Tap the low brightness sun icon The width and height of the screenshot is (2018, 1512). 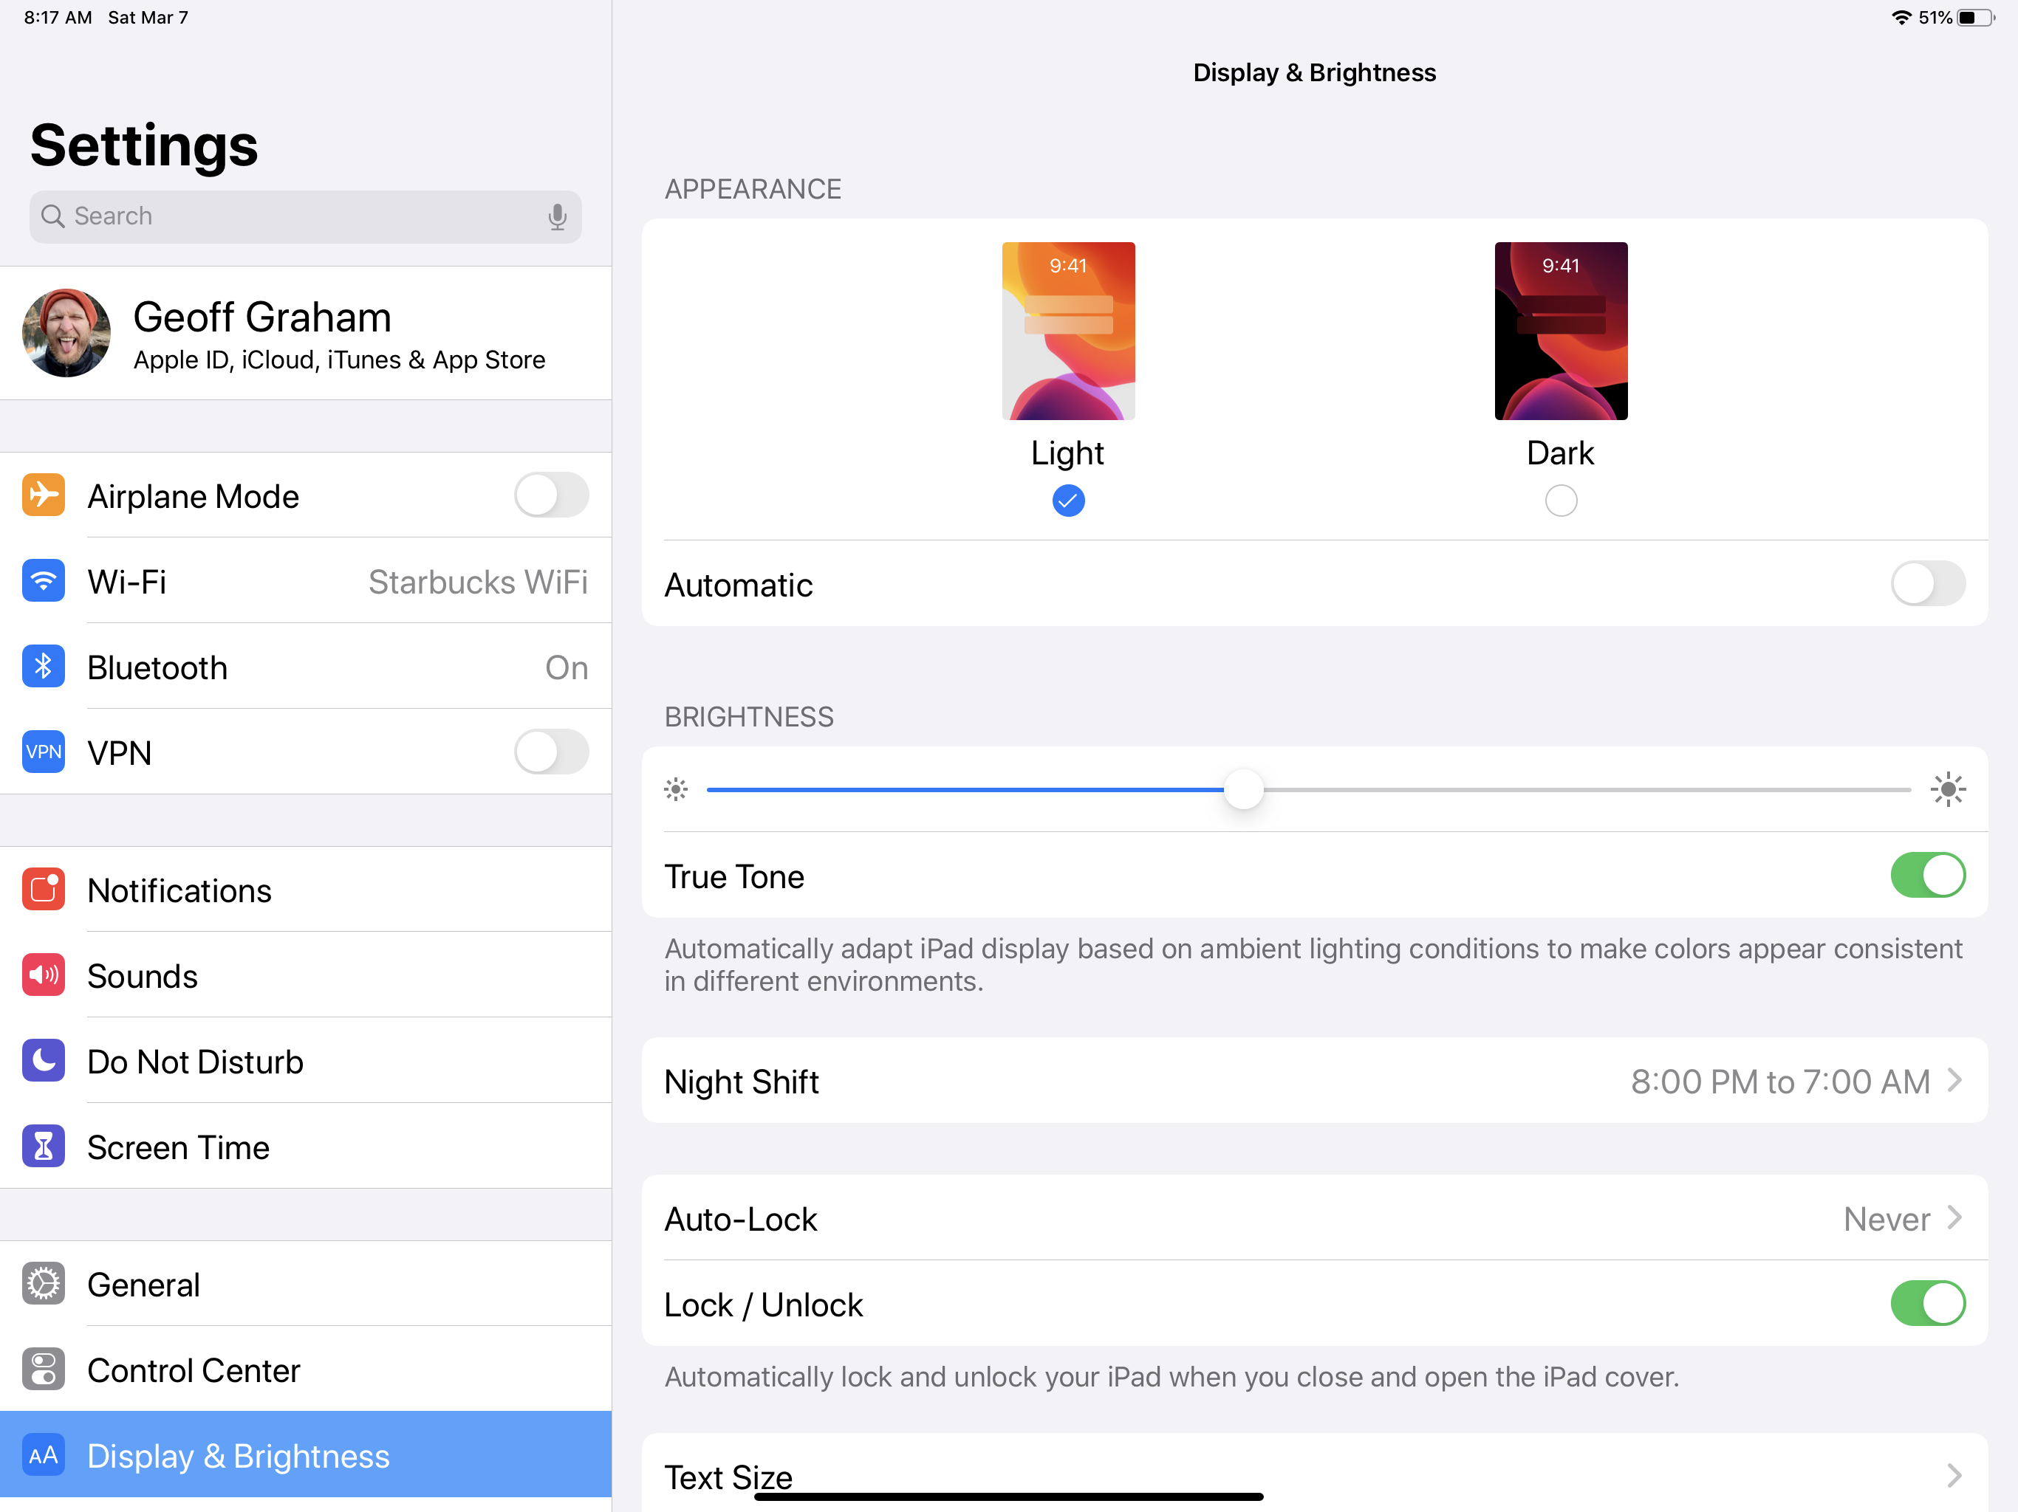(x=676, y=790)
